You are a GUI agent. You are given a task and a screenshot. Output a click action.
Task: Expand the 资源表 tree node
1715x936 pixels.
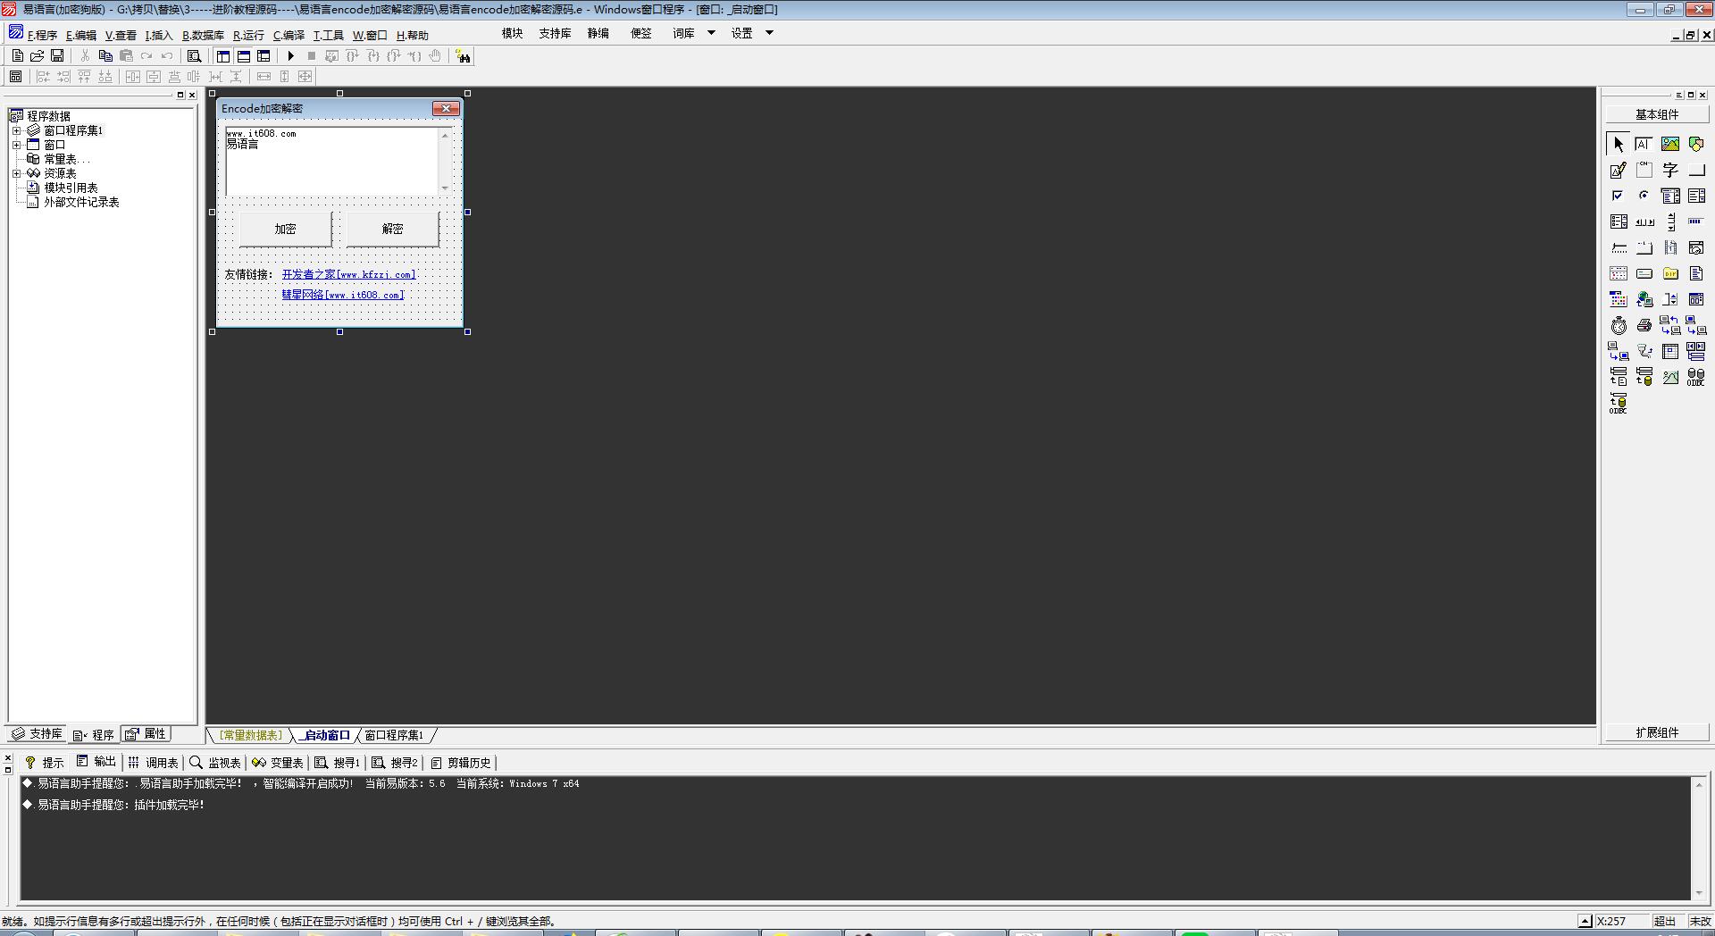16,173
